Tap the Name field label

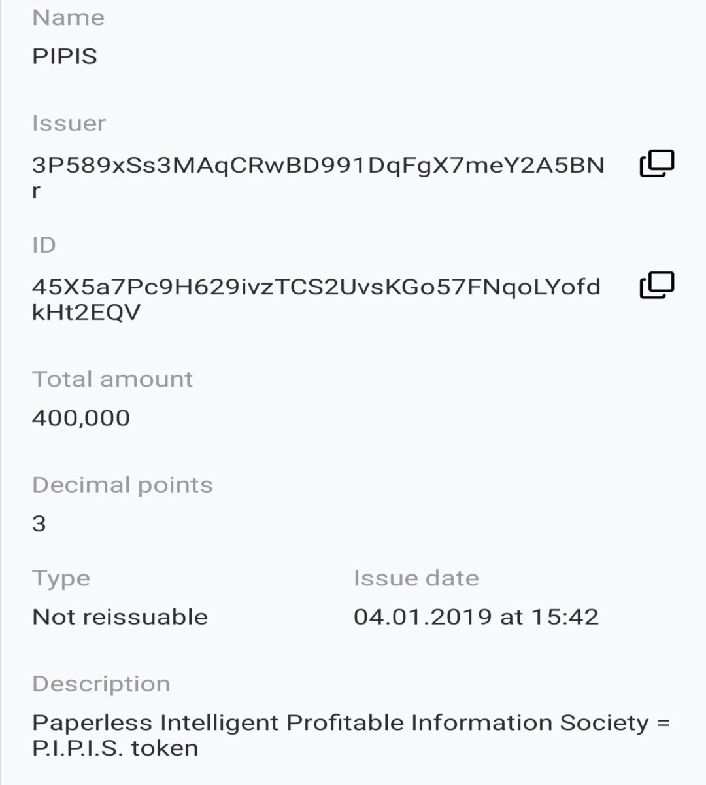(69, 18)
